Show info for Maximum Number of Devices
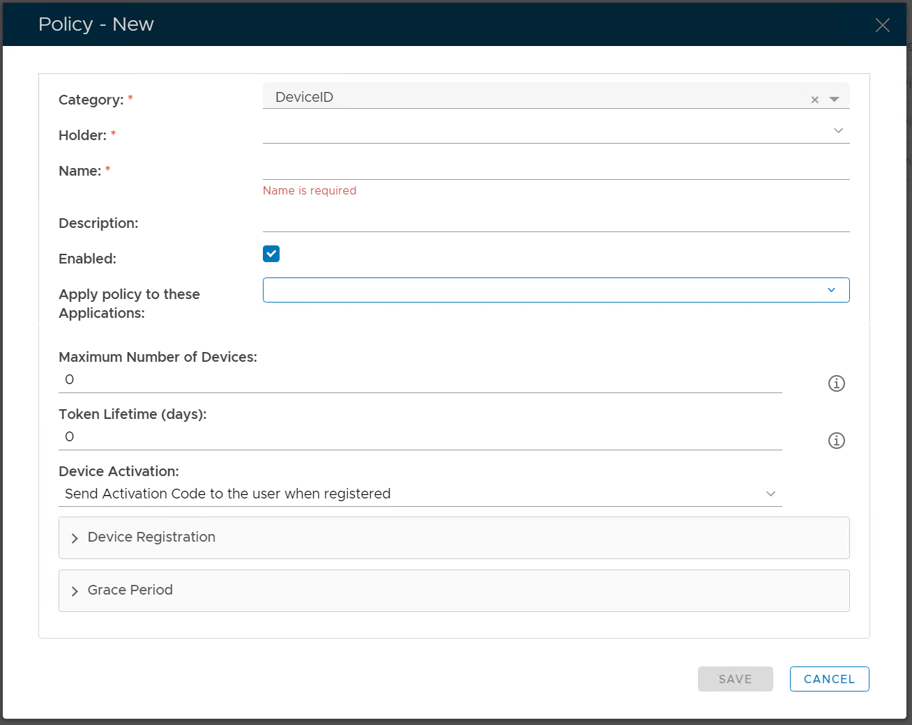This screenshot has height=725, width=912. pyautogui.click(x=836, y=383)
